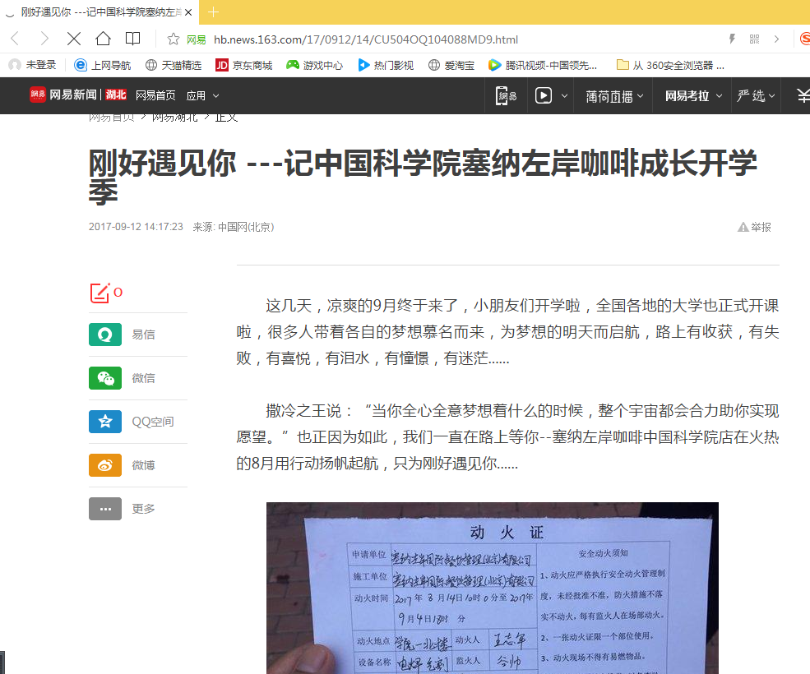The height and width of the screenshot is (674, 810).
Task: Open a new tab with plus button
Action: point(214,12)
